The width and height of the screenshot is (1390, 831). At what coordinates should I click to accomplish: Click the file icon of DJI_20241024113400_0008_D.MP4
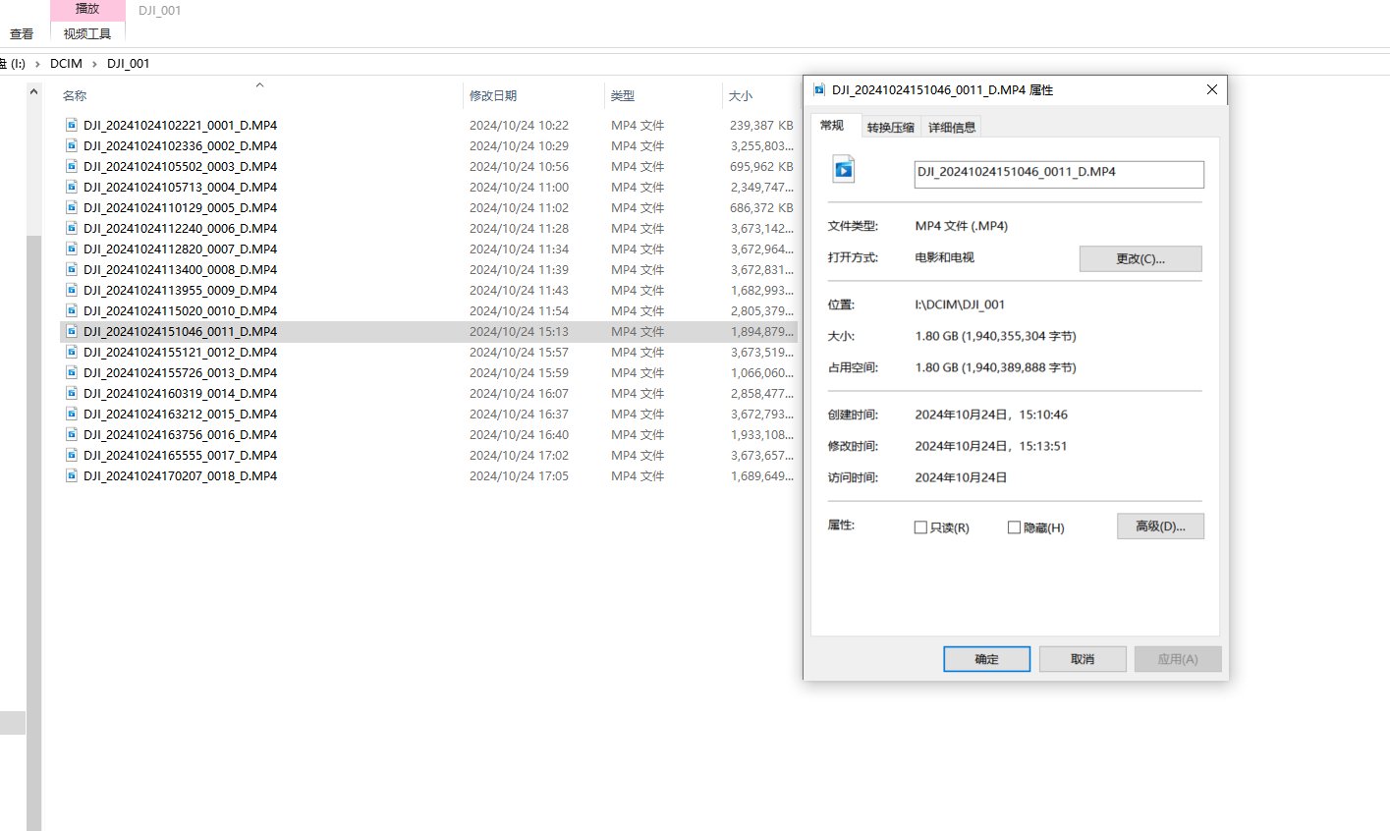click(72, 269)
